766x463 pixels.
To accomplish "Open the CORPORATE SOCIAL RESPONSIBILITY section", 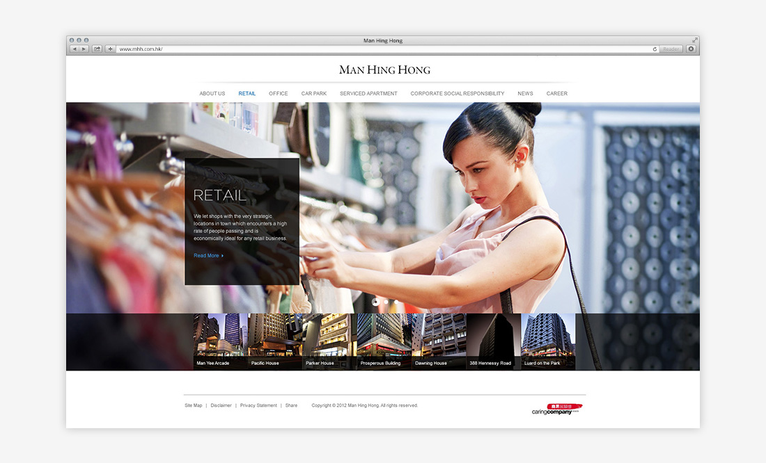I will pyautogui.click(x=457, y=93).
